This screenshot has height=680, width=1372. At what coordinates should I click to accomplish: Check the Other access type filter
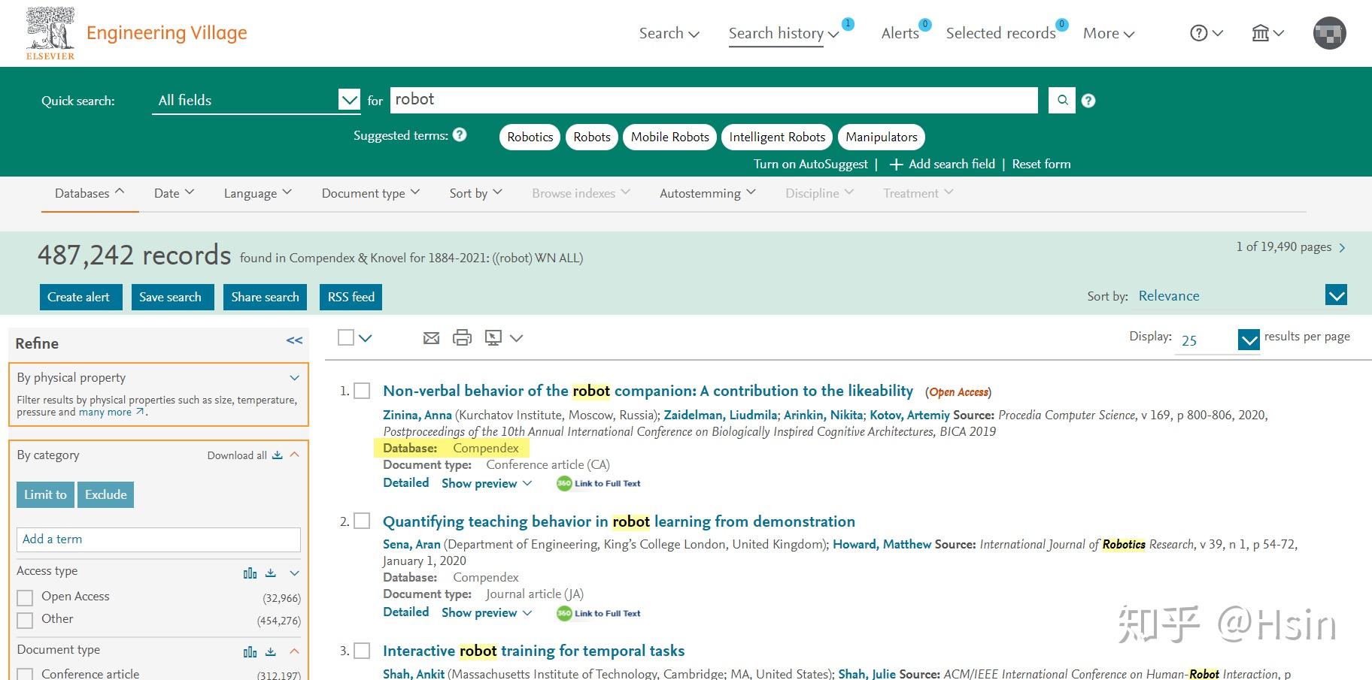(25, 620)
